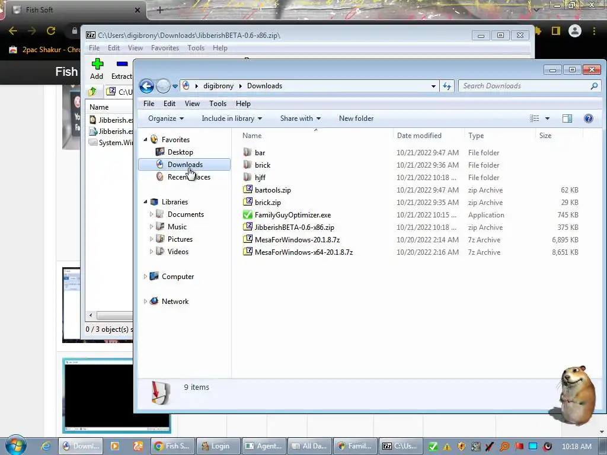Image resolution: width=607 pixels, height=455 pixels.
Task: Click the change view icon
Action: click(534, 118)
